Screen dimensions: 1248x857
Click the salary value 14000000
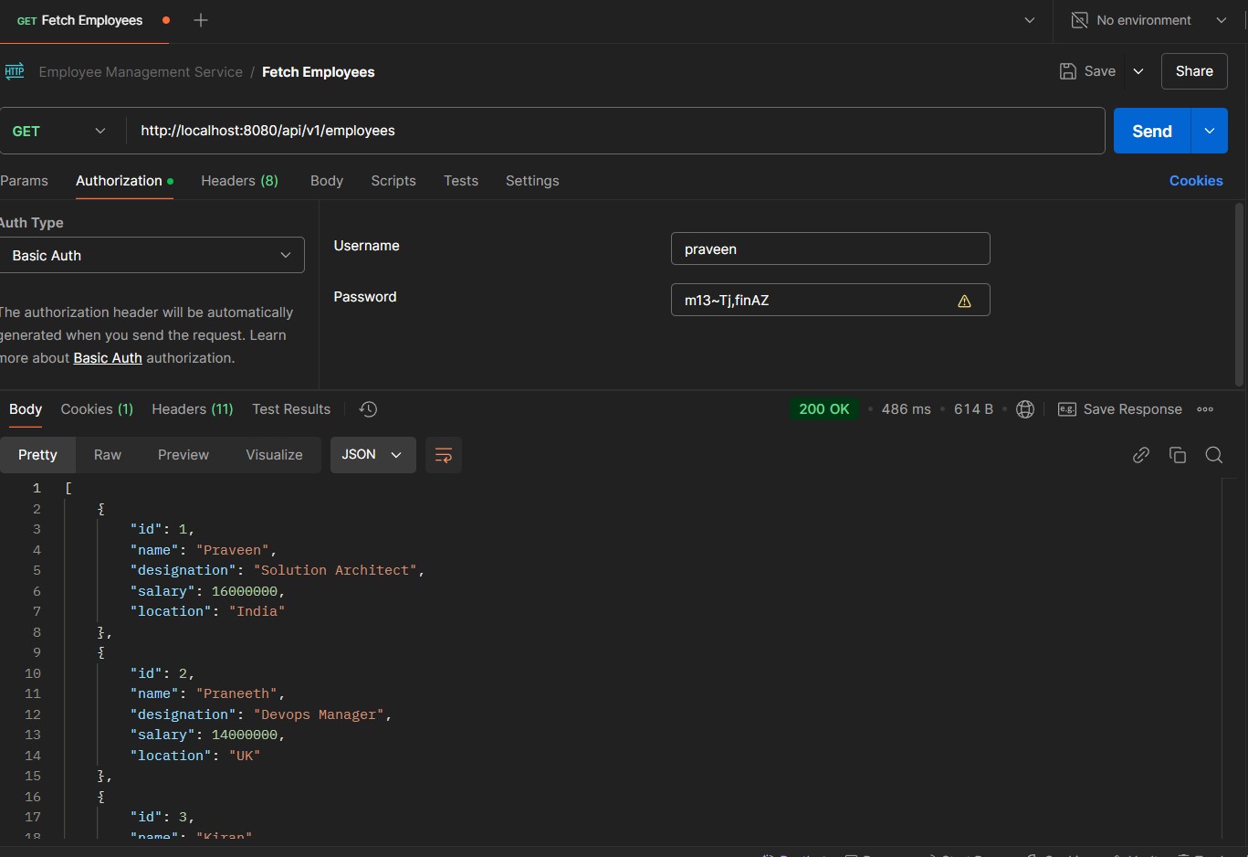[245, 735]
